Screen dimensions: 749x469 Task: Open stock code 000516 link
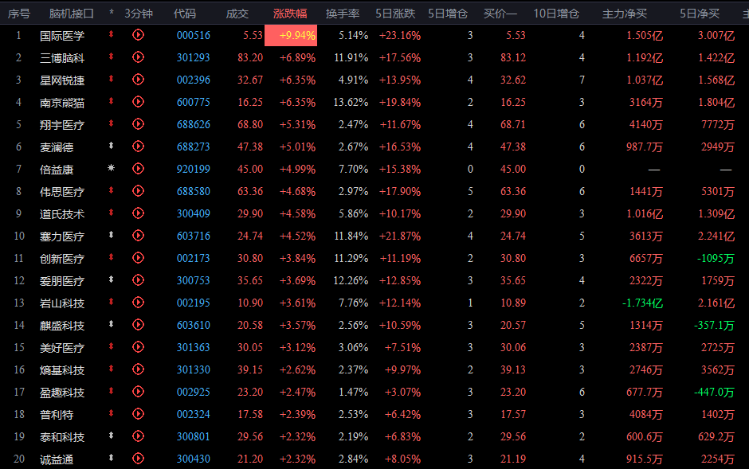[193, 35]
